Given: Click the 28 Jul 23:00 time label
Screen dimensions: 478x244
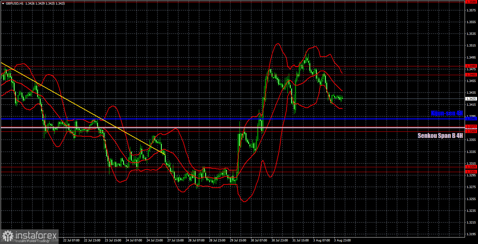Looking at the screenshot, I should [x=217, y=240].
